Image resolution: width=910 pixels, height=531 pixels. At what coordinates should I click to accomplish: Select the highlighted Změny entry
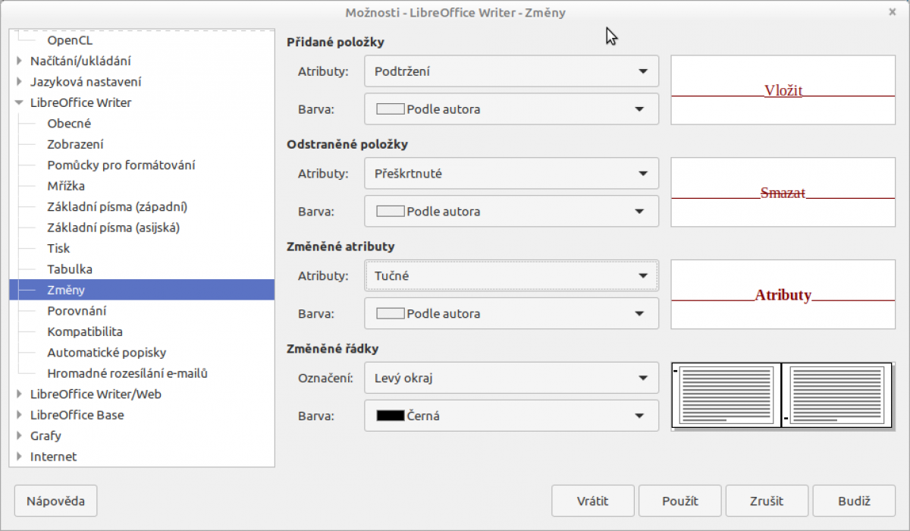click(142, 291)
